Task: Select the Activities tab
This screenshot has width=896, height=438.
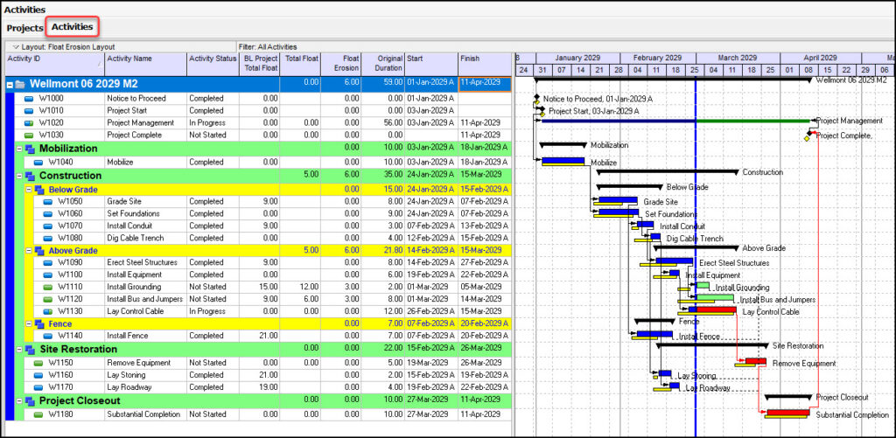Action: pyautogui.click(x=72, y=27)
